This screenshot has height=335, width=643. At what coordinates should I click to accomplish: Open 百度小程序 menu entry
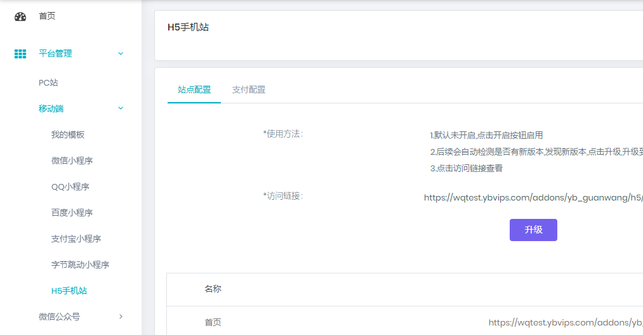[72, 213]
